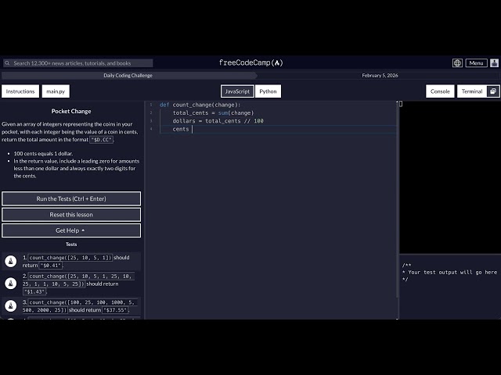
Task: Click the count_change([25, 10, 5, 1]) code
Action: click(x=70, y=258)
